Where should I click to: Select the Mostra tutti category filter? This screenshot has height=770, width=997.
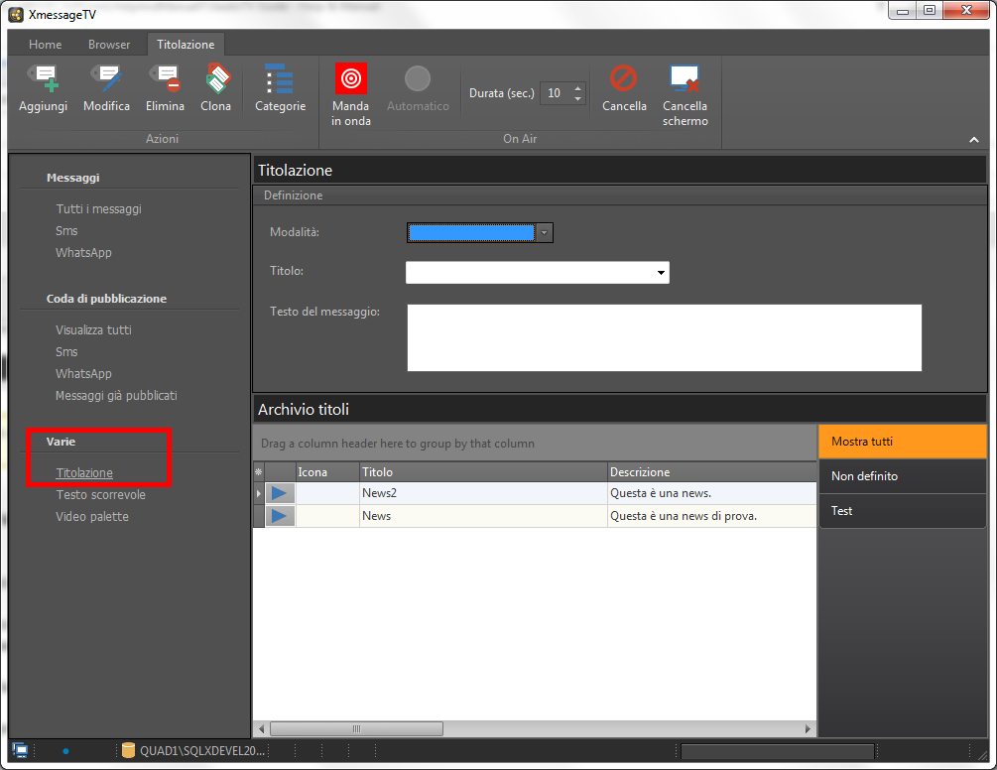[x=902, y=442]
